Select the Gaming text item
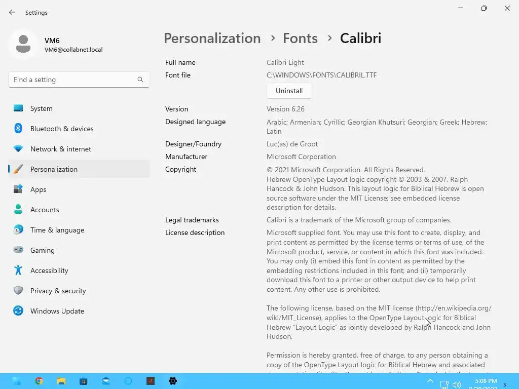 point(43,250)
